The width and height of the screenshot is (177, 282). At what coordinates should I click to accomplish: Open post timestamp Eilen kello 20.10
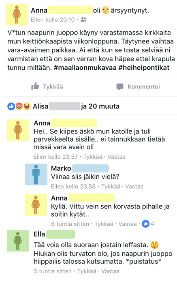52,19
